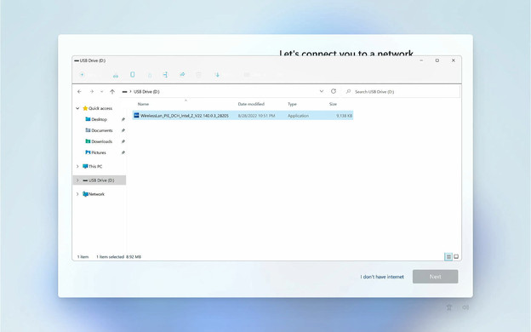This screenshot has height=332, width=531.
Task: Sort by the Date modified column
Action: (x=251, y=104)
